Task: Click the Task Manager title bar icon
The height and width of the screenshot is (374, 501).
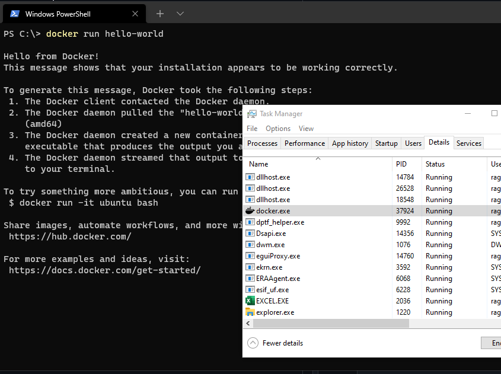Action: tap(252, 114)
